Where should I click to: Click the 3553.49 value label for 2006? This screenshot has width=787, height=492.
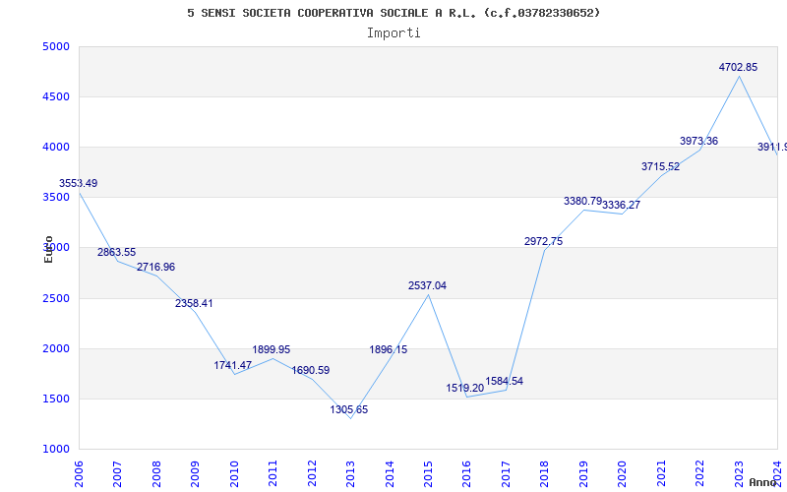79,183
